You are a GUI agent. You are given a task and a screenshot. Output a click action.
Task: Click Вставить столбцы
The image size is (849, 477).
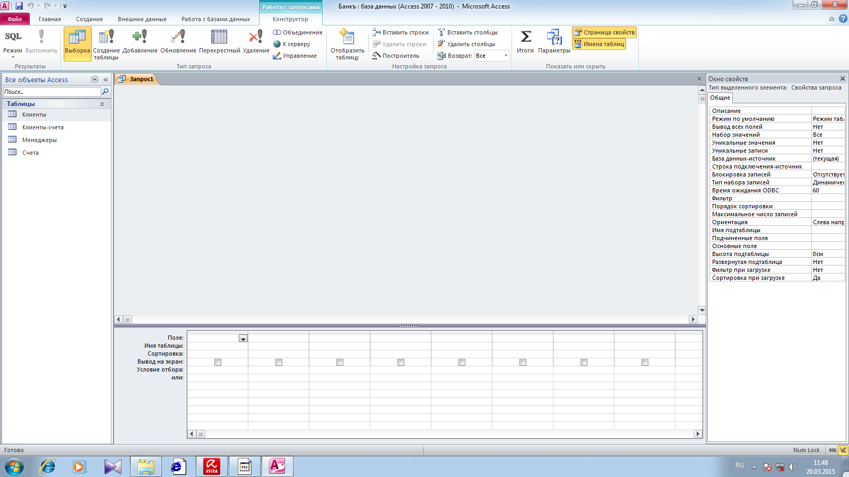[467, 32]
